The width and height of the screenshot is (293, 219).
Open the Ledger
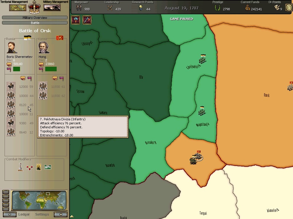coord(24,214)
